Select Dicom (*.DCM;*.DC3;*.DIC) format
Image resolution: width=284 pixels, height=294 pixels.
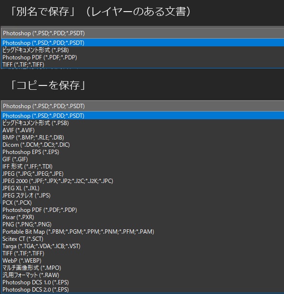[143, 145]
